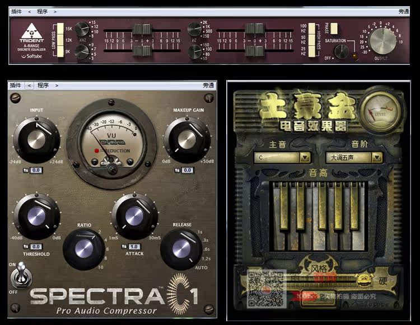Click the 主音 dropdown arrow button

coord(305,158)
